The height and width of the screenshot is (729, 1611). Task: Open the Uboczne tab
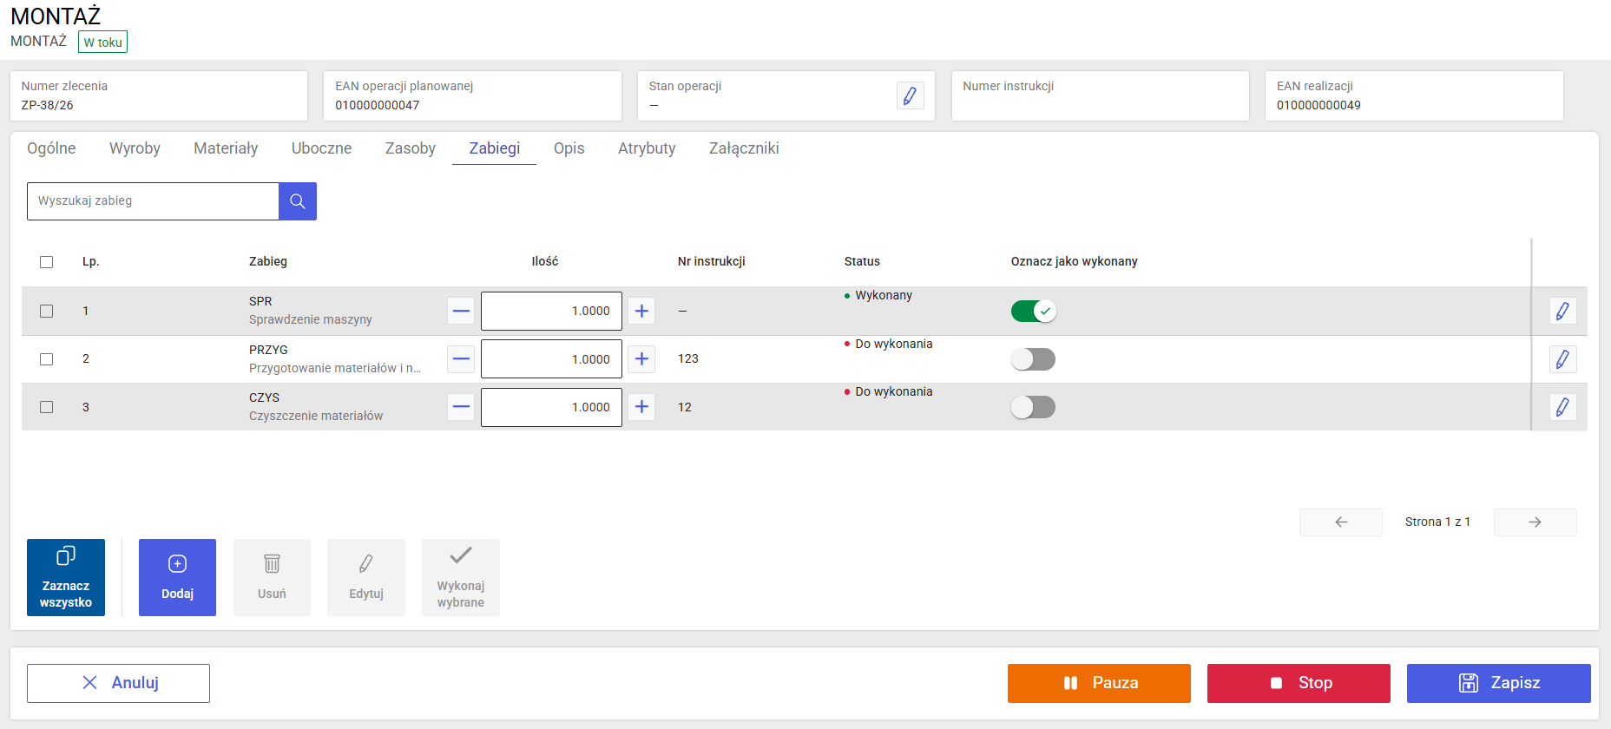(321, 148)
